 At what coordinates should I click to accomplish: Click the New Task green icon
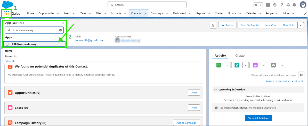[x=219, y=65]
